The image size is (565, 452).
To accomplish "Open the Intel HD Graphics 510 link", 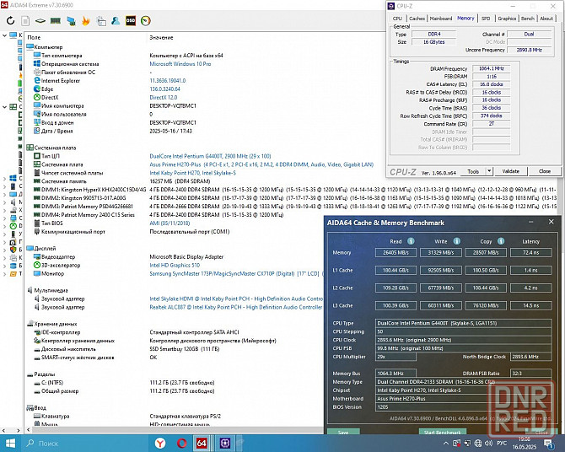I will [175, 265].
